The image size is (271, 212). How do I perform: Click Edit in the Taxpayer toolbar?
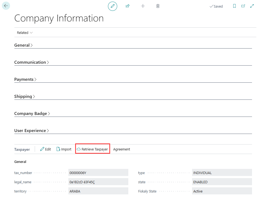tap(46, 149)
